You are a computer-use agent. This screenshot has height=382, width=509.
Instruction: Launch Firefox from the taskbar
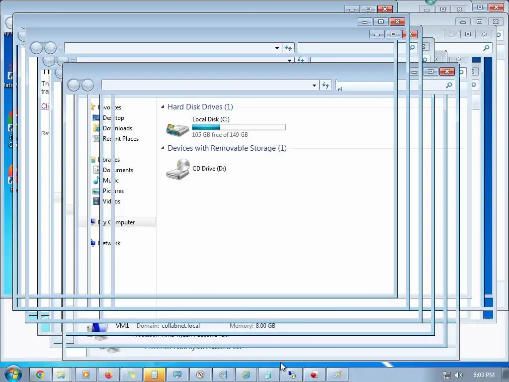coord(108,375)
